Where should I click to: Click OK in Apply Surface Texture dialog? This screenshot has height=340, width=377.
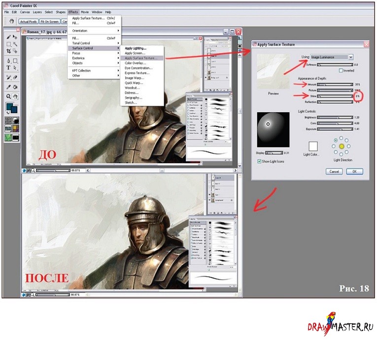[x=354, y=171]
